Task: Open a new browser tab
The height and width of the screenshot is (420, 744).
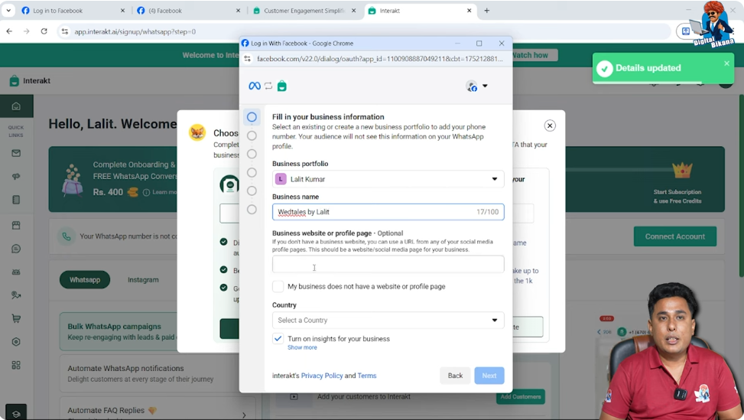Action: pyautogui.click(x=486, y=11)
